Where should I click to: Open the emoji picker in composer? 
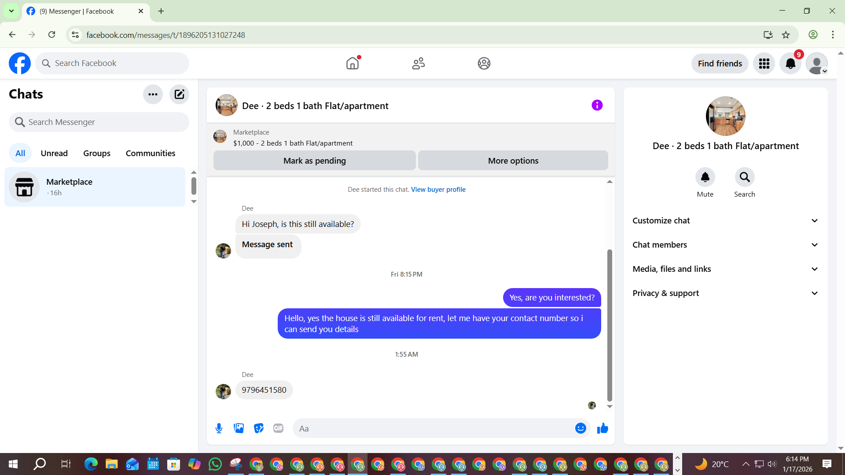580,428
